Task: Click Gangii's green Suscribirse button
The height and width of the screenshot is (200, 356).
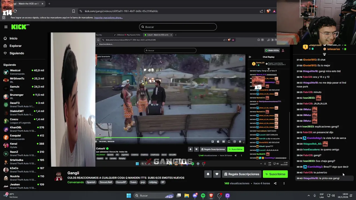Action: pyautogui.click(x=275, y=174)
